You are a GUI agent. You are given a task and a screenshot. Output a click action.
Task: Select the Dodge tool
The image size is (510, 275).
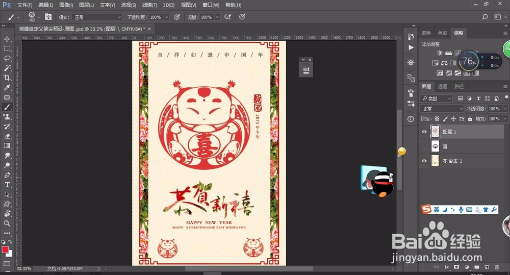click(x=7, y=165)
